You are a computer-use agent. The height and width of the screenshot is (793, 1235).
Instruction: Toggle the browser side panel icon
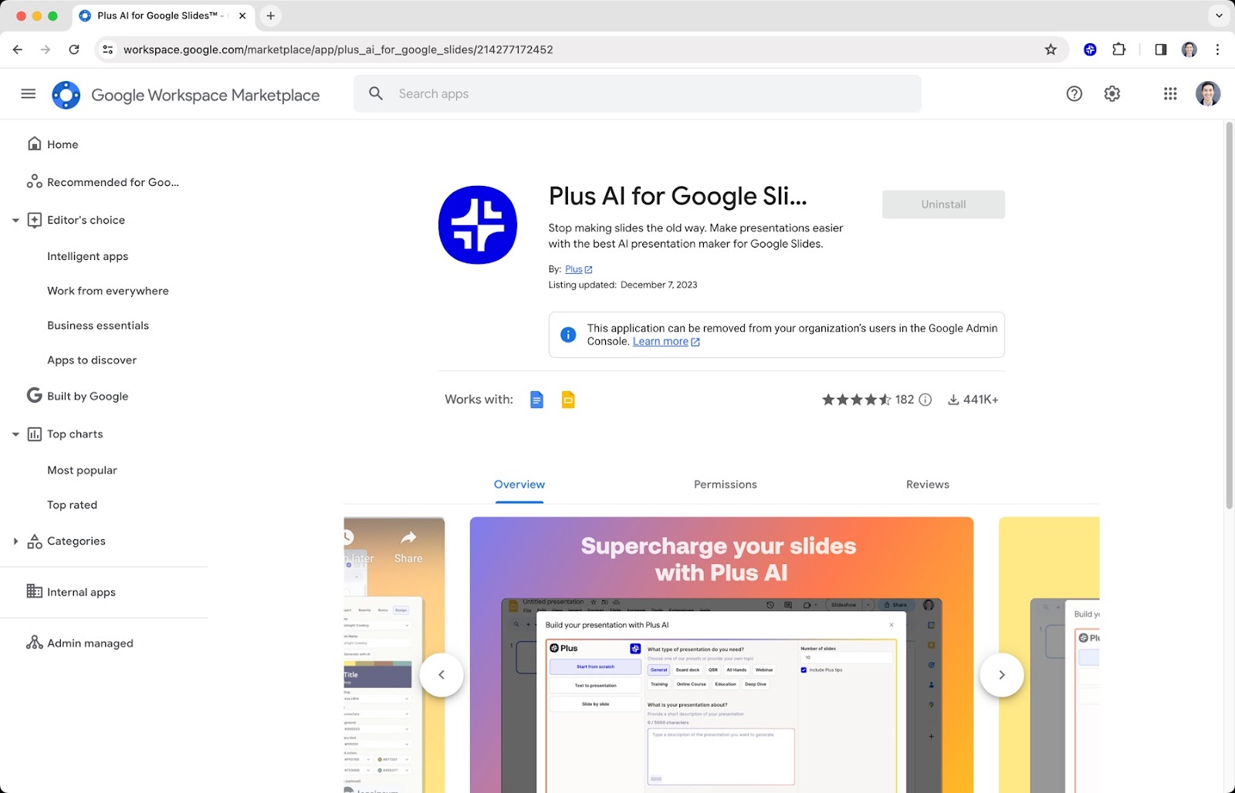pyautogui.click(x=1161, y=49)
